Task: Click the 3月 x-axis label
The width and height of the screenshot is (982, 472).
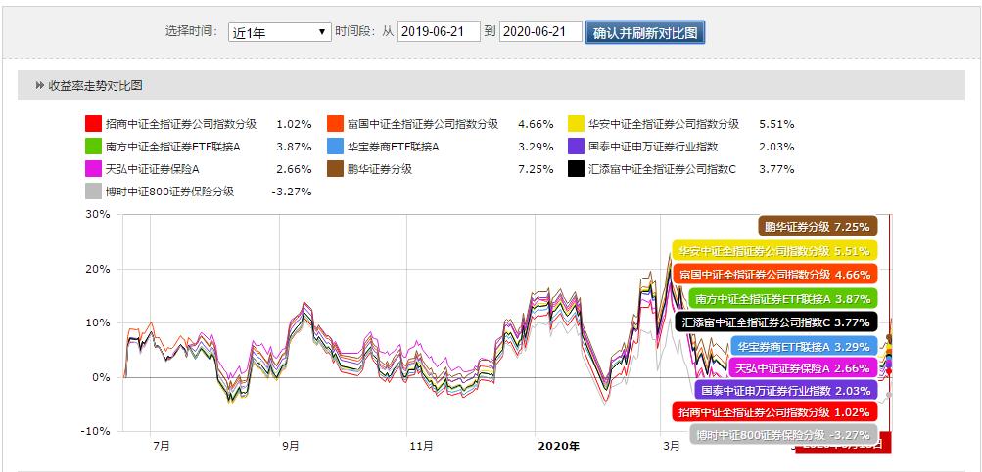Action: (x=671, y=446)
